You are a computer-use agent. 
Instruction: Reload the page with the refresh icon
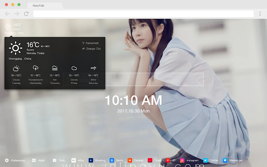click(x=26, y=14)
